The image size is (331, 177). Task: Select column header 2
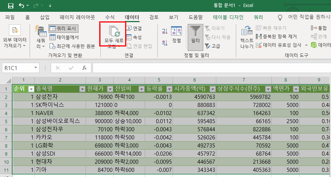tap(60, 80)
